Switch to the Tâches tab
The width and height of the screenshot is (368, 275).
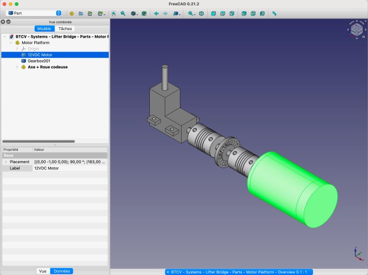click(65, 28)
